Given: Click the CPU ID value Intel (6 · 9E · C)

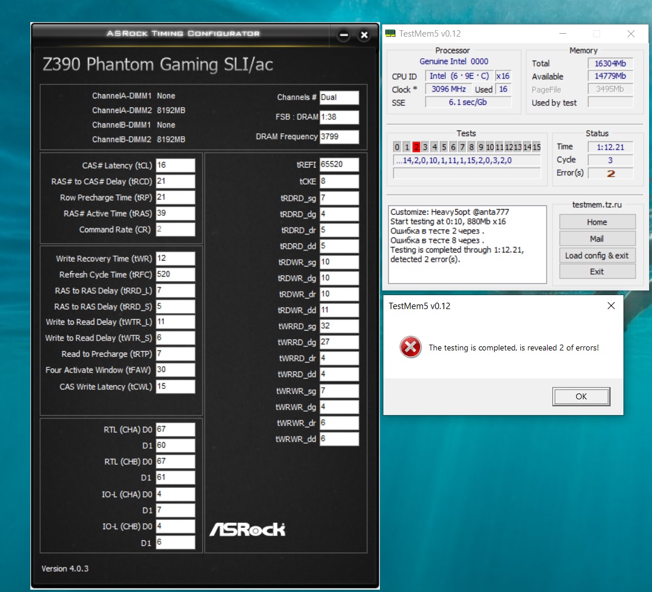Looking at the screenshot, I should 459,76.
